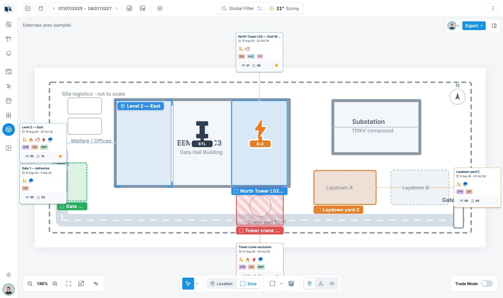
Task: Zoom in with the plus magnifier
Action: tap(55, 284)
